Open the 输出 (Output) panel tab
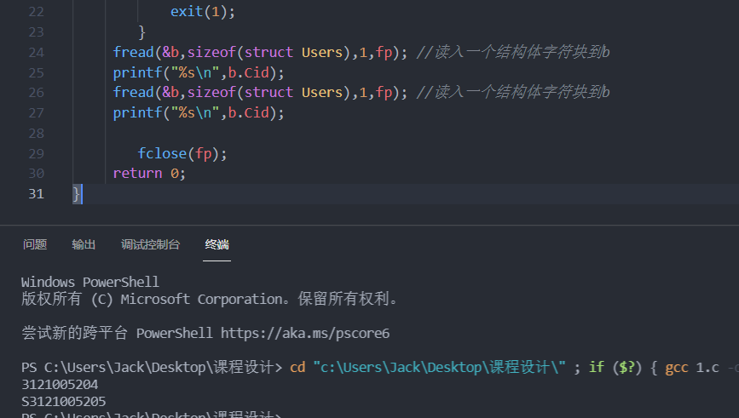739x418 pixels. (x=84, y=245)
